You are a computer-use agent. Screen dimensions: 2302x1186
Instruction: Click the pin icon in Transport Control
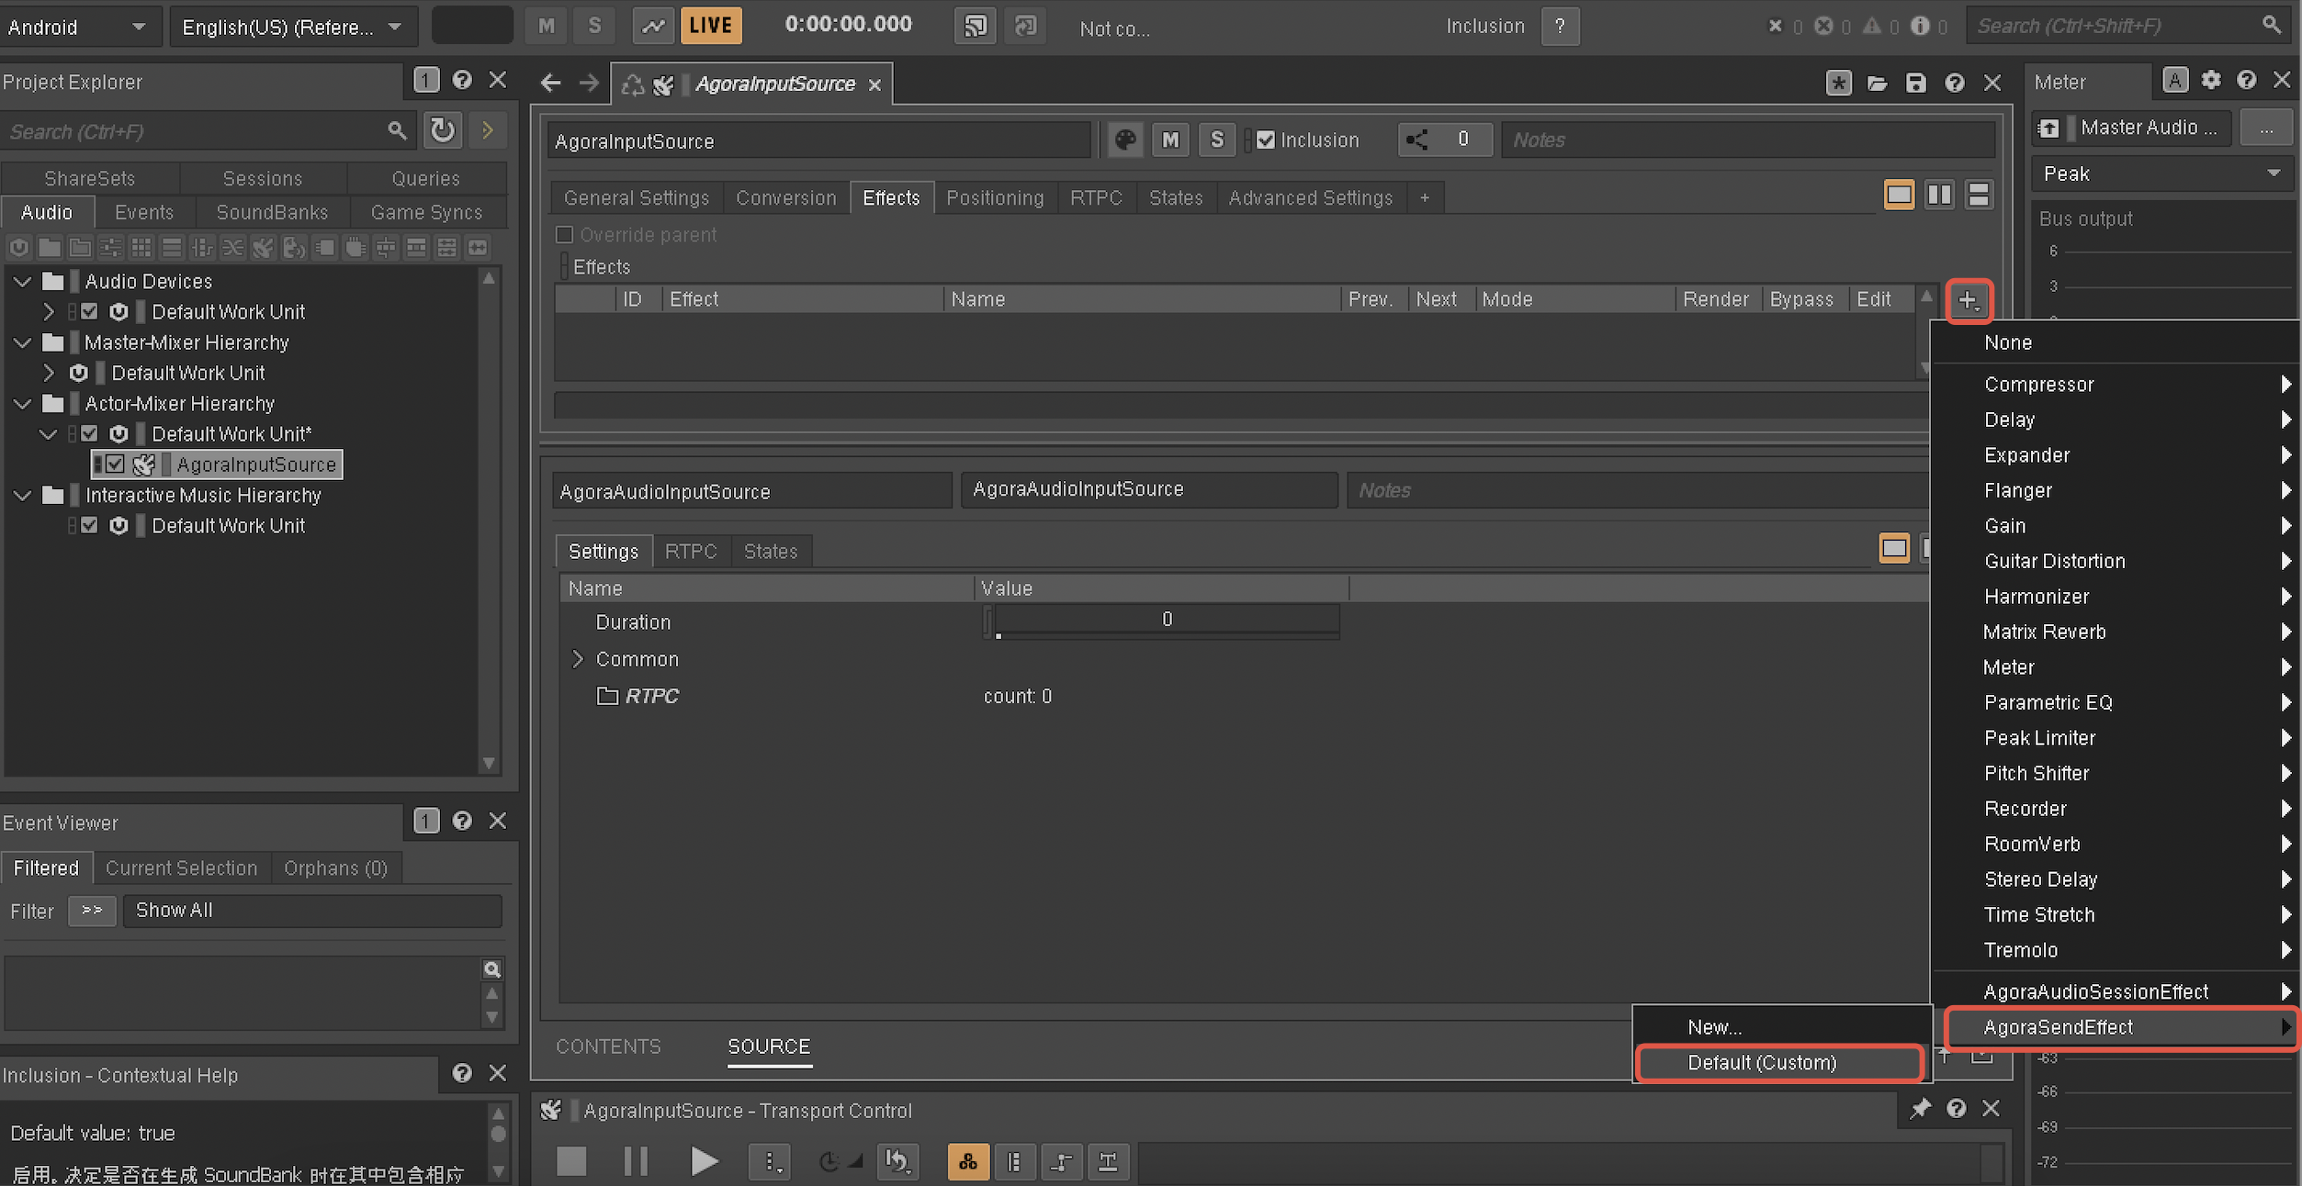(1920, 1109)
